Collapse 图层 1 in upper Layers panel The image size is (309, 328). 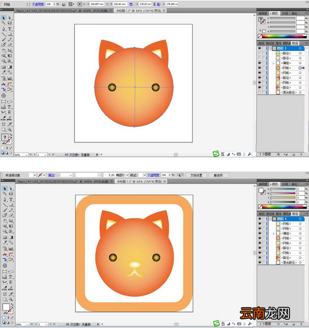(270, 48)
